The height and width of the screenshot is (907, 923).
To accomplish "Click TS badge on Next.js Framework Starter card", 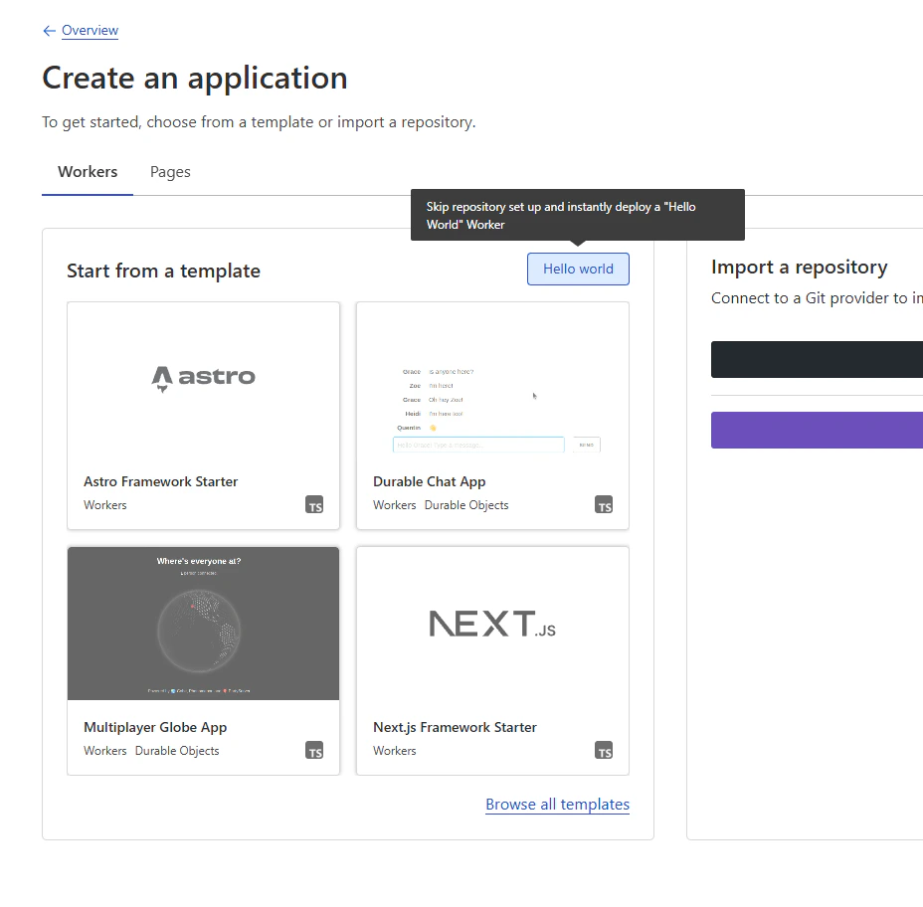I will point(604,751).
